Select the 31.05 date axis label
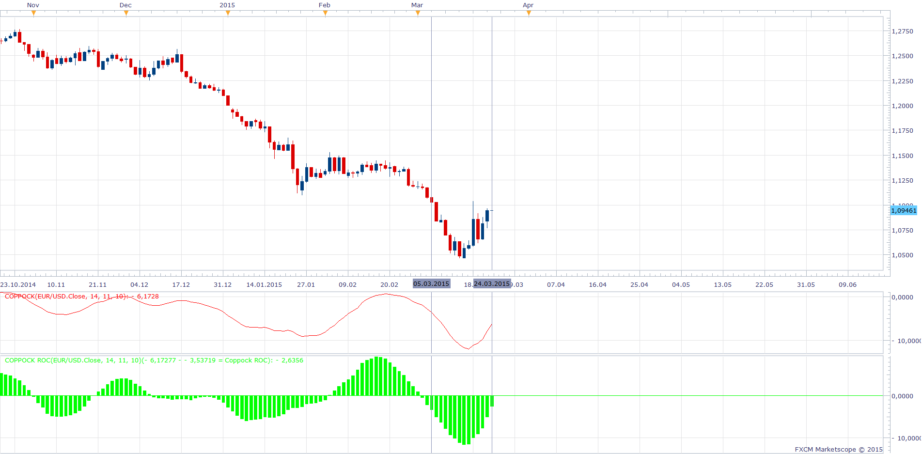The width and height of the screenshot is (922, 454). tap(806, 285)
